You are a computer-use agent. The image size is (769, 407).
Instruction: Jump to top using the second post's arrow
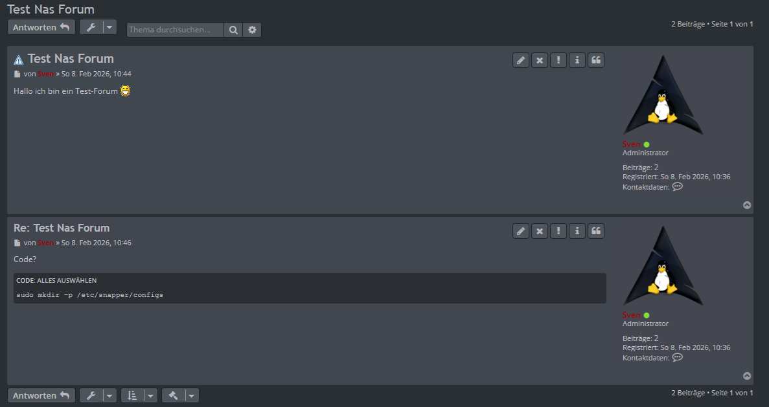pos(747,376)
